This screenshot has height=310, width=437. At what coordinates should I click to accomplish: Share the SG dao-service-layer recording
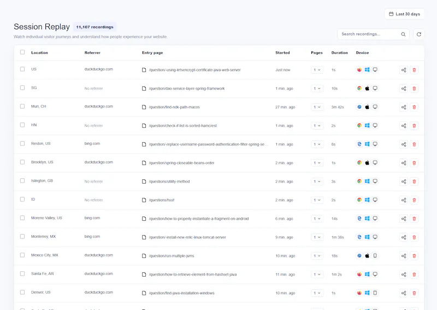point(404,89)
